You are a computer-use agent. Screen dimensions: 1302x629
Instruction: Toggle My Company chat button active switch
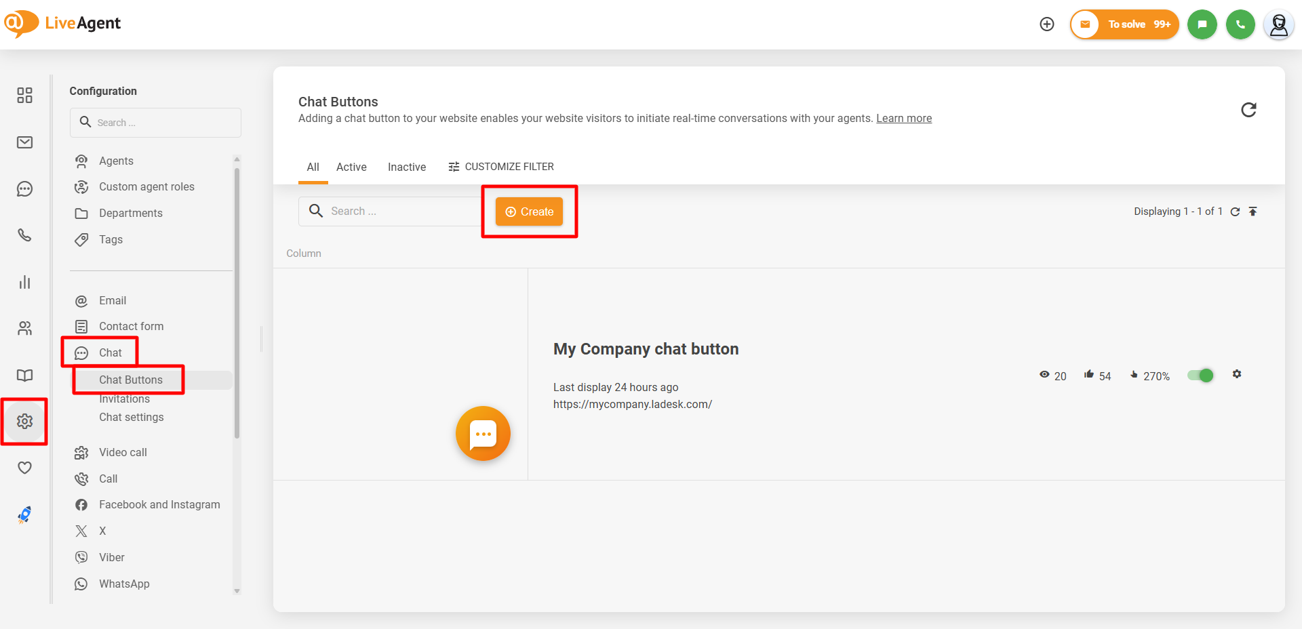1200,376
